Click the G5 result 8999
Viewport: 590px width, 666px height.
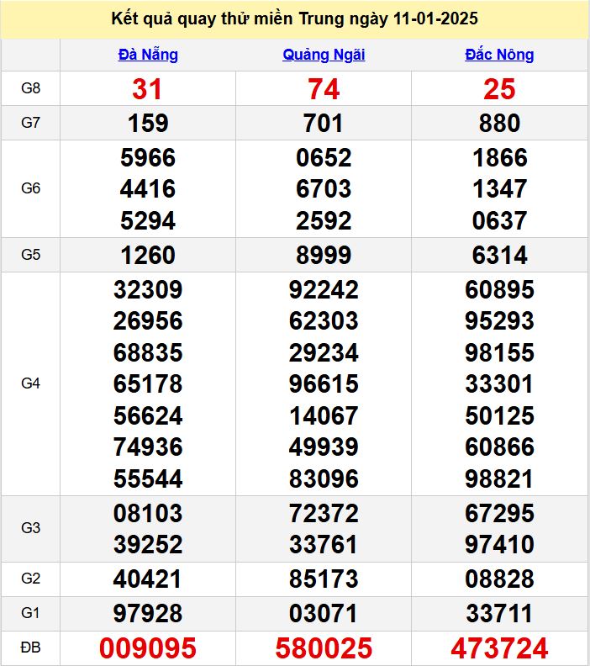(324, 255)
